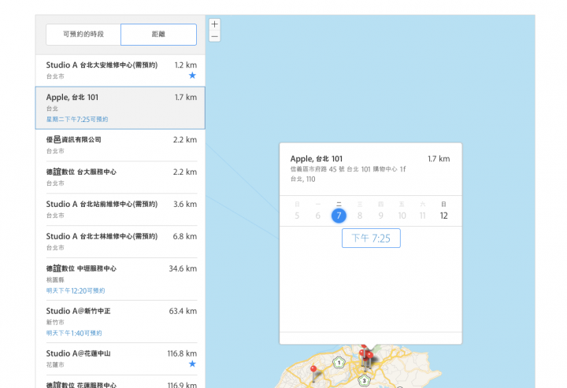Screen dimensions: 567x388
Task: Select day 6 in the date picker
Action: point(318,216)
